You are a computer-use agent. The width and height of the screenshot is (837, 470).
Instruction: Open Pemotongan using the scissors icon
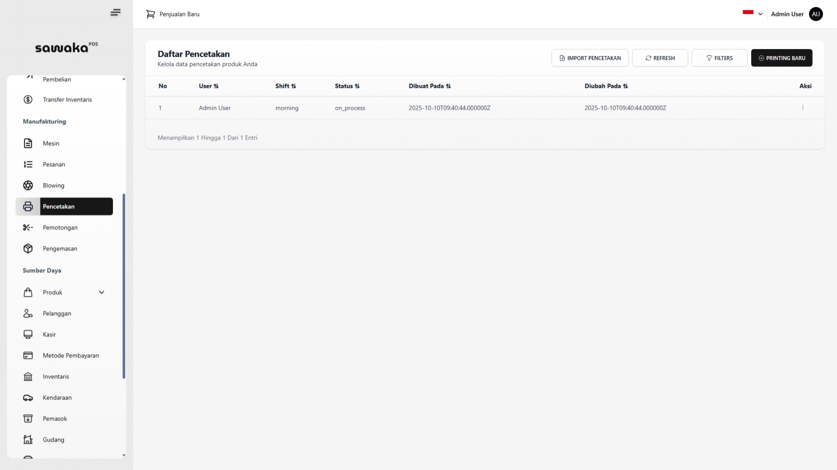pyautogui.click(x=28, y=227)
